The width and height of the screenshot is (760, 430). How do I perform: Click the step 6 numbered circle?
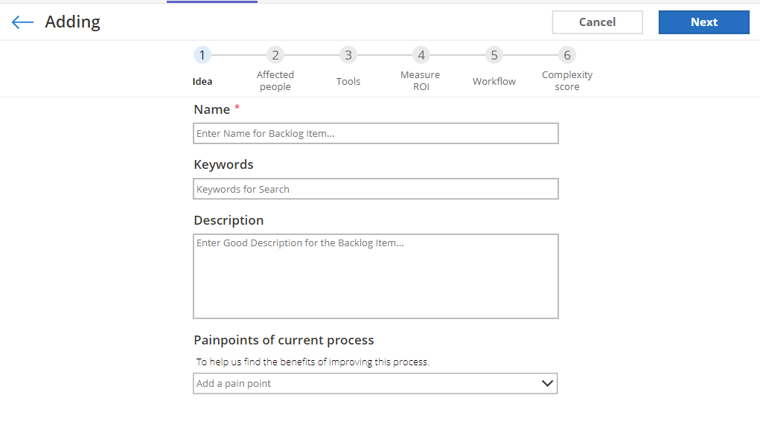567,55
